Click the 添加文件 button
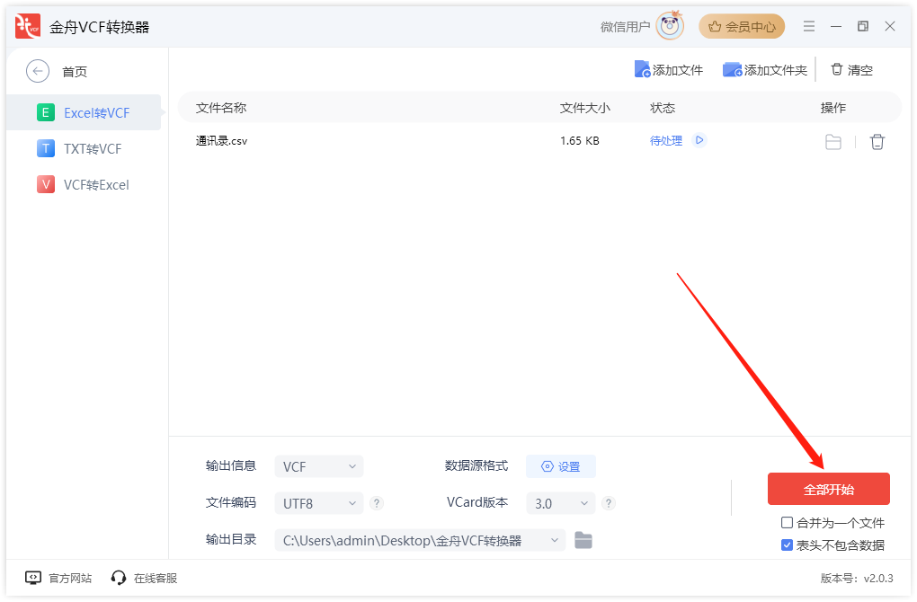The width and height of the screenshot is (917, 602). point(669,70)
